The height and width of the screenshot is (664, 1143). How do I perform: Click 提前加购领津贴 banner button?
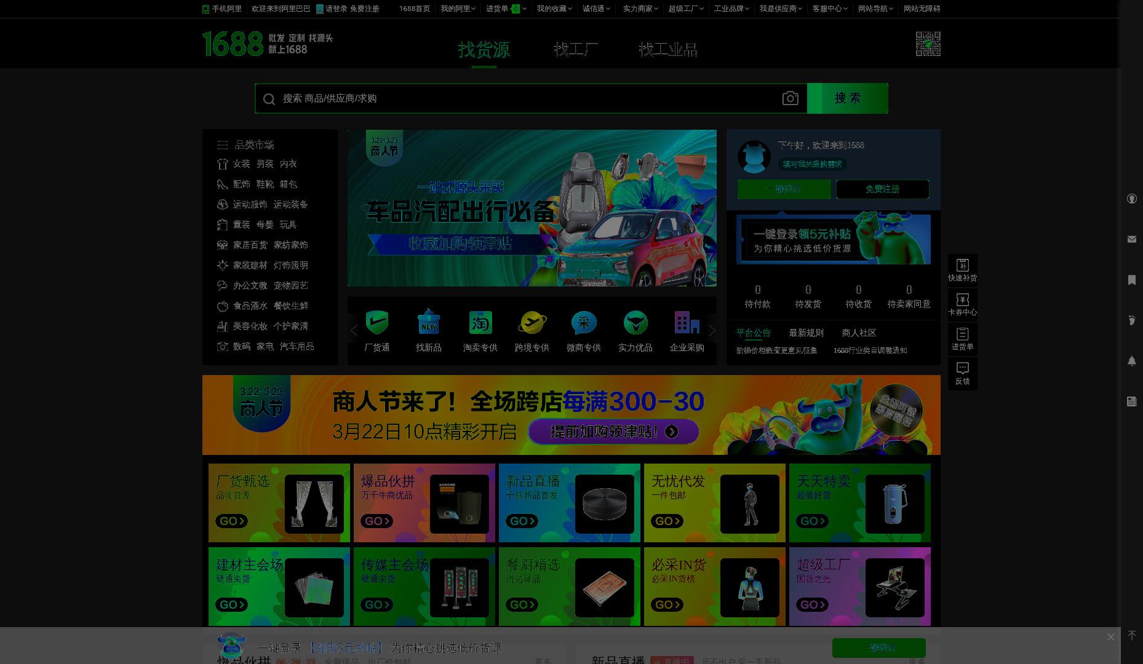click(613, 432)
